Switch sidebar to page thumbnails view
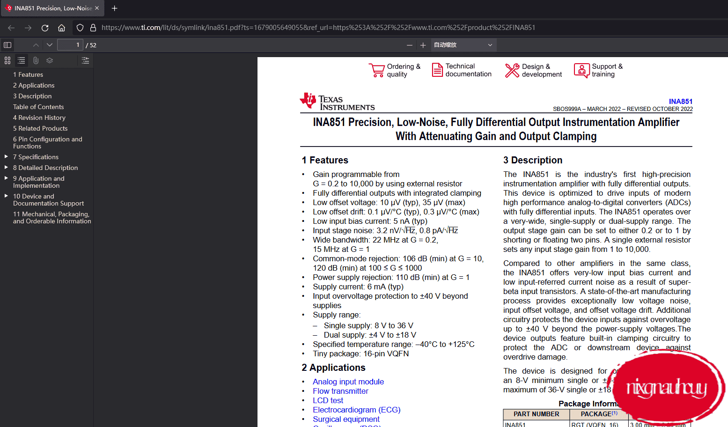Image resolution: width=728 pixels, height=427 pixels. (x=7, y=60)
